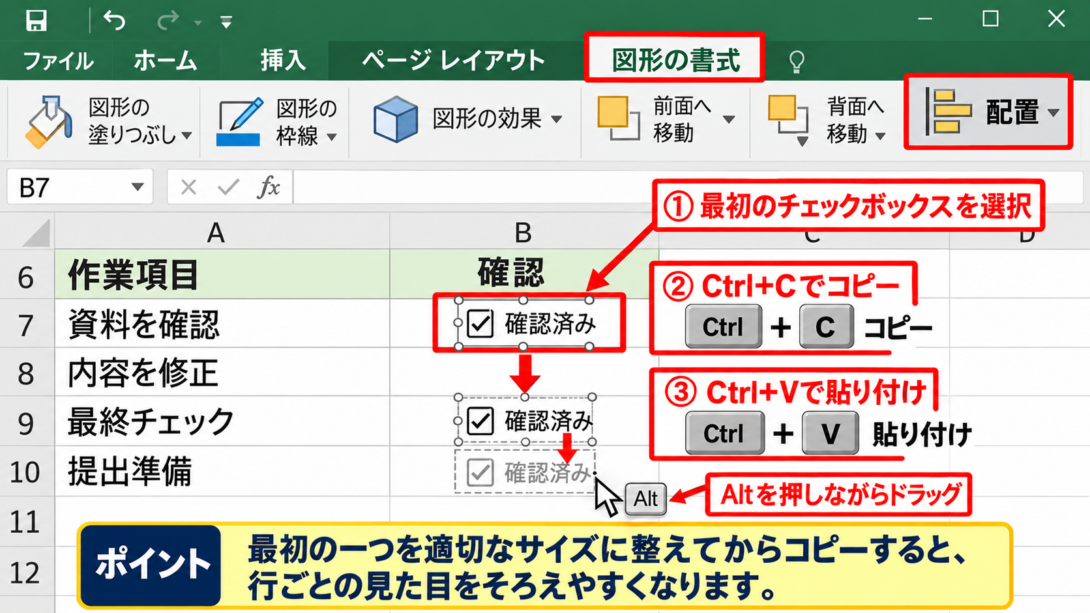Switch to the 挿入 tab
Screen dimensions: 1090x613
coord(283,61)
